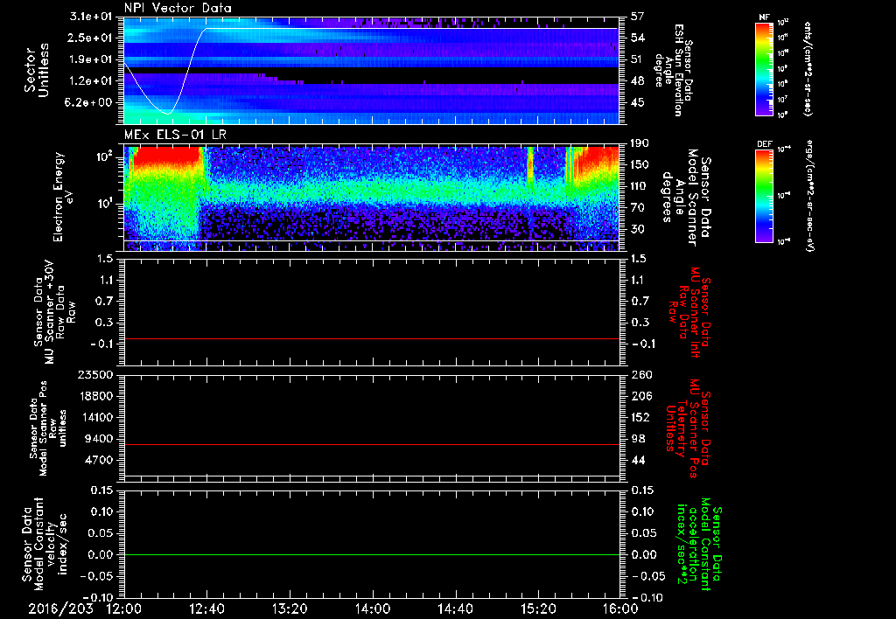The width and height of the screenshot is (896, 619).
Task: Click the 12:00 time axis label
Action: tap(124, 609)
